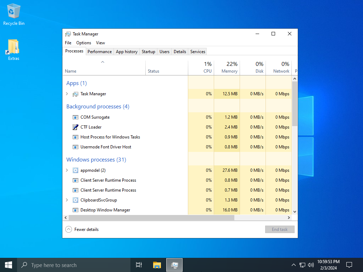Click the ClipboardSvcGroup gear icon

(75, 200)
